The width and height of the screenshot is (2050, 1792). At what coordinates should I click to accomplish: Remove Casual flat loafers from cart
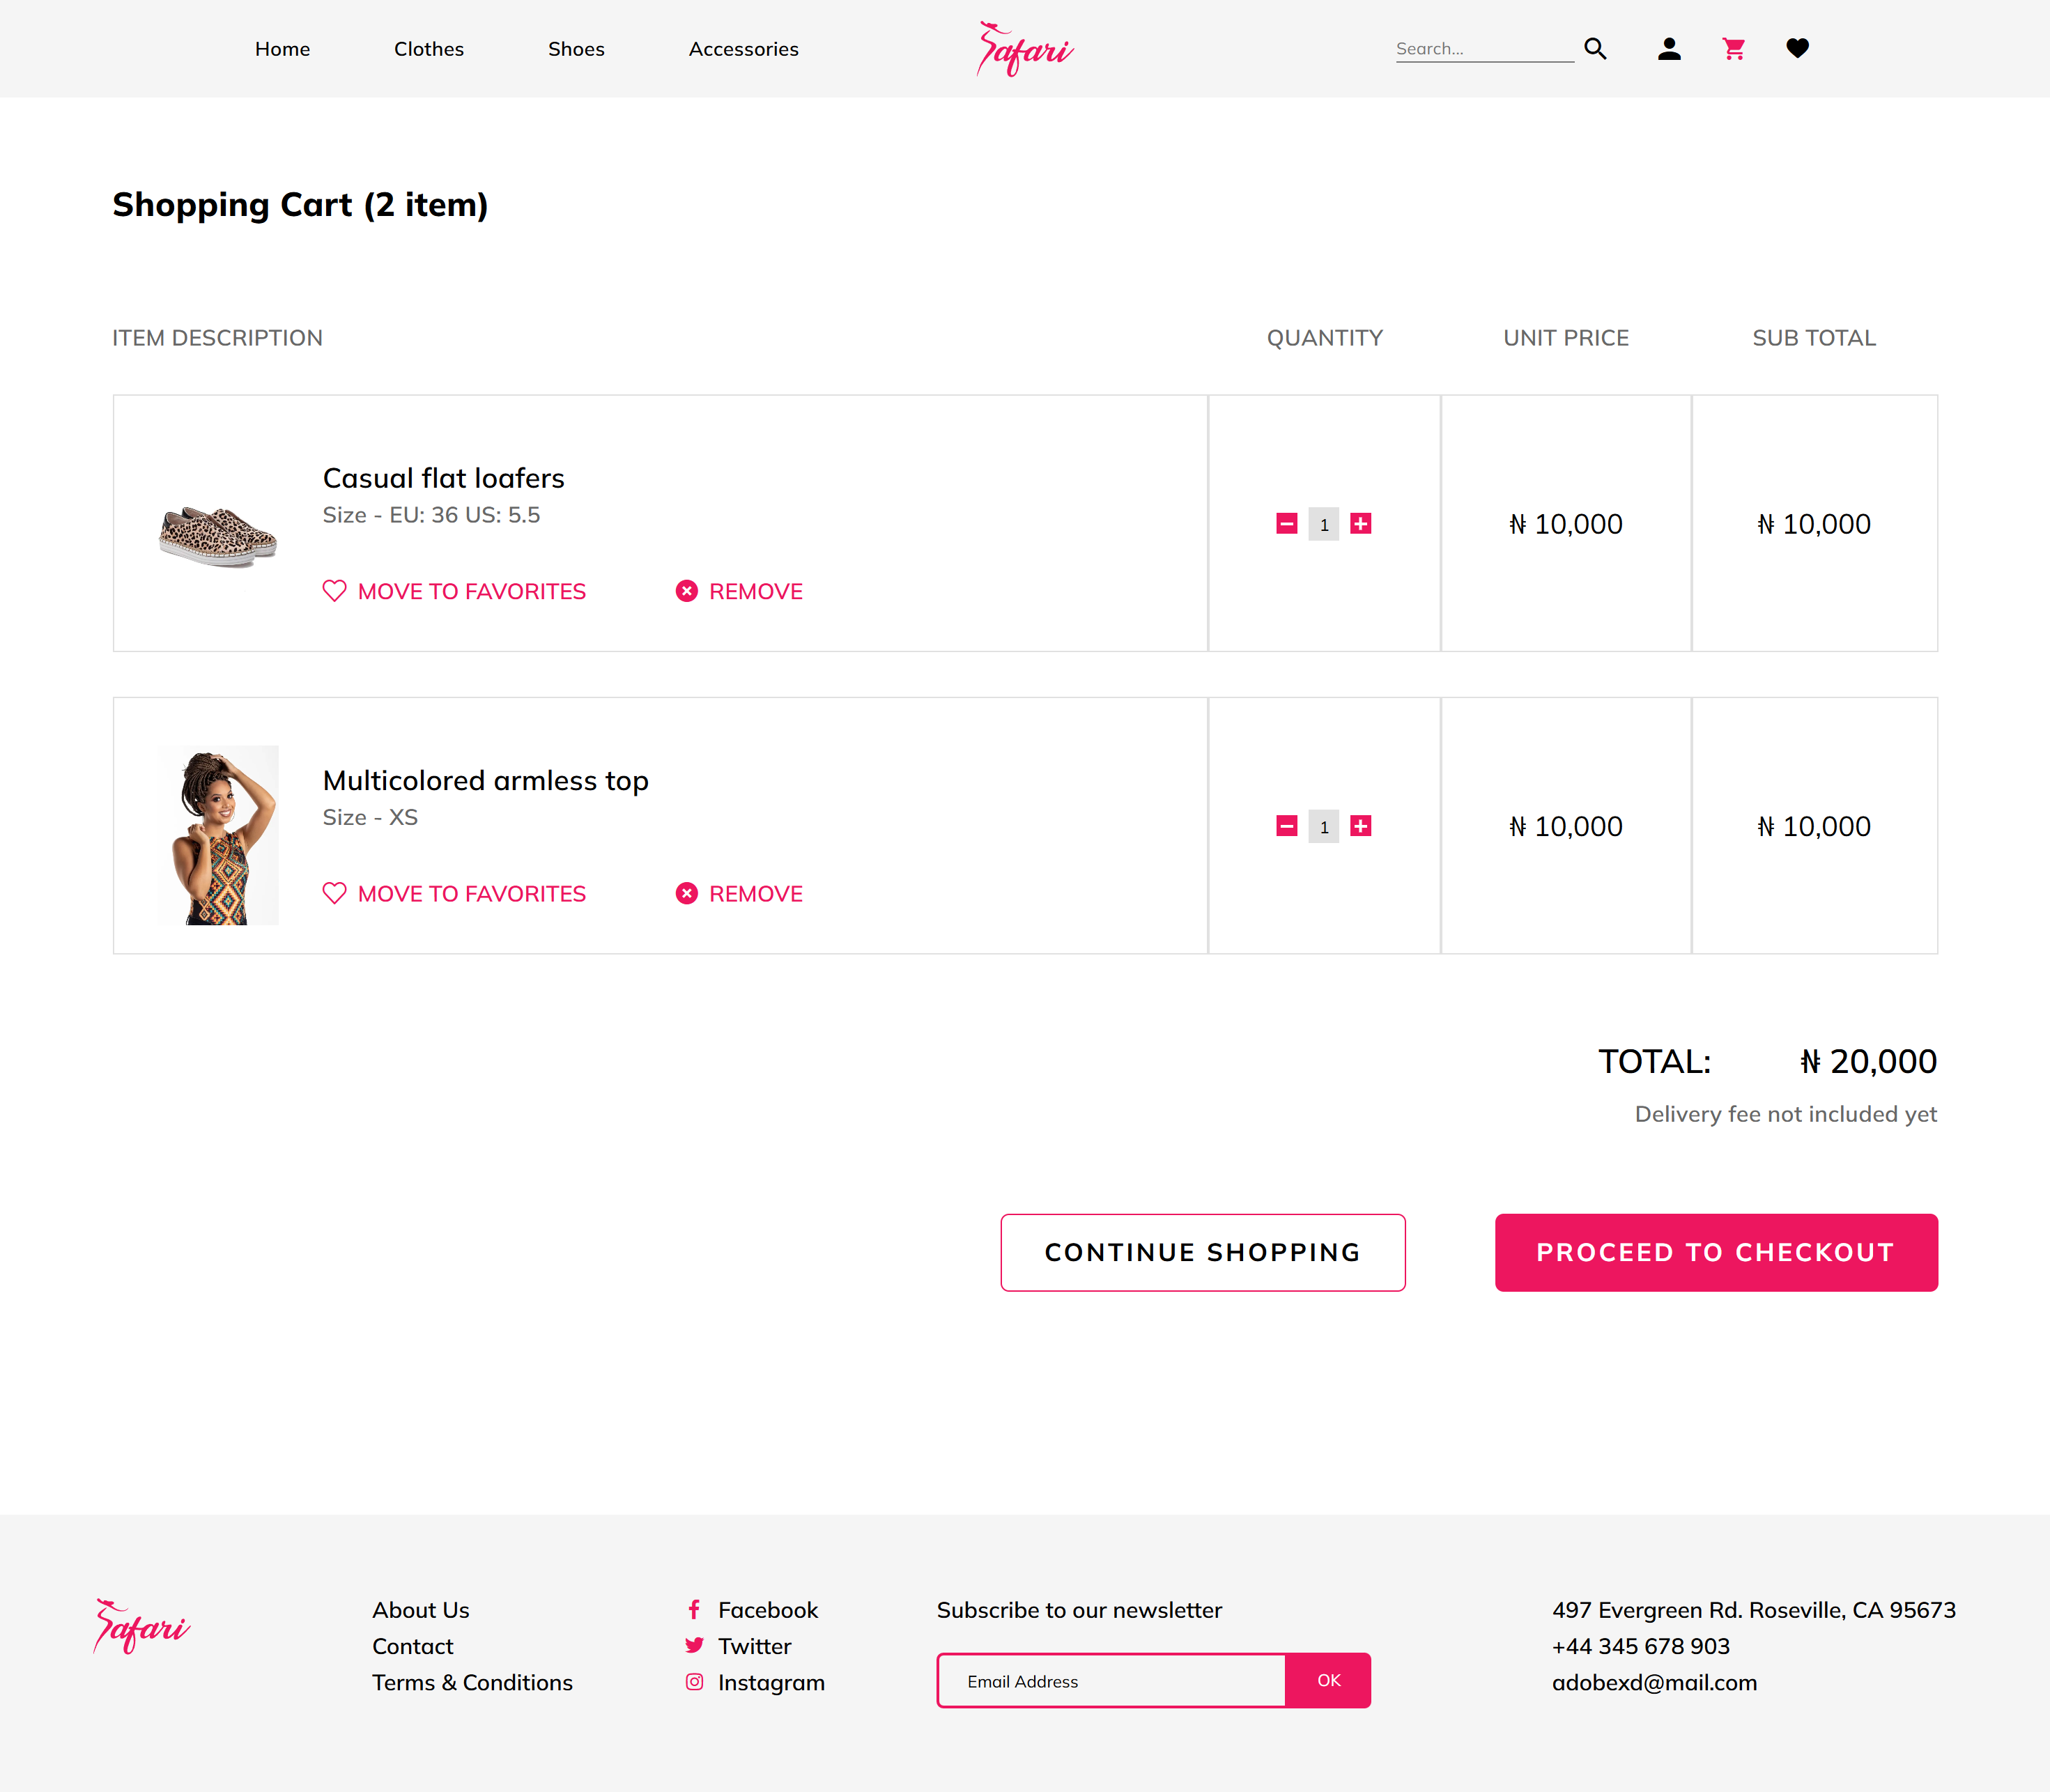pos(739,591)
